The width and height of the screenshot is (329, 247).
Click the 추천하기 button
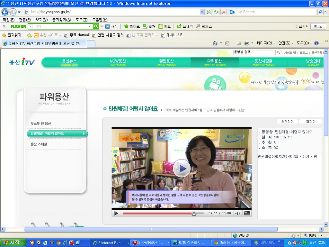tap(287, 122)
